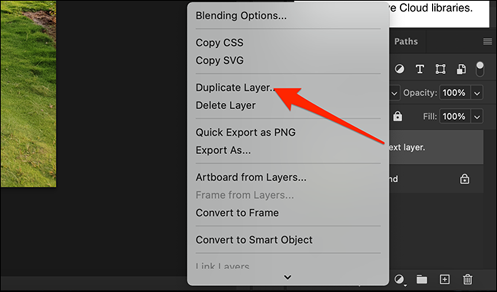
Task: Filter layers by shape icon
Action: point(440,69)
